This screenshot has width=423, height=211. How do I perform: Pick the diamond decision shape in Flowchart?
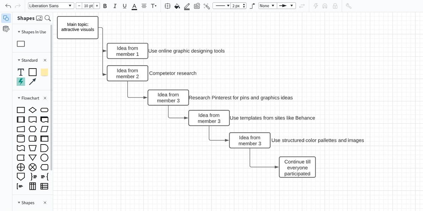[x=32, y=110]
